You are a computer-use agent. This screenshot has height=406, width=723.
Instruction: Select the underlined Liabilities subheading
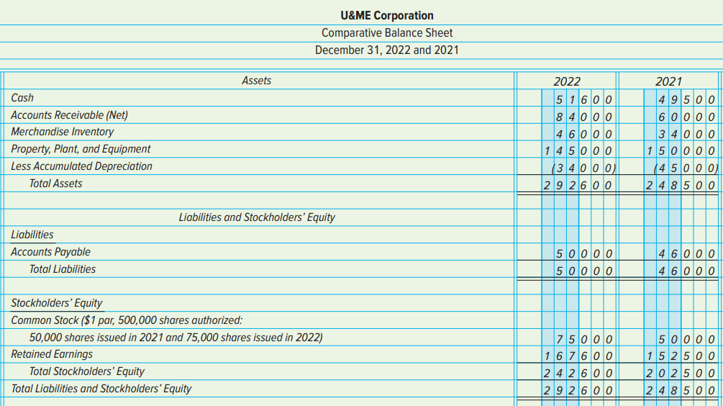[32, 235]
